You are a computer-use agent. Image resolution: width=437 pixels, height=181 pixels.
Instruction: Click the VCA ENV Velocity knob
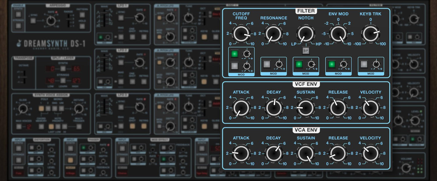tap(370, 154)
